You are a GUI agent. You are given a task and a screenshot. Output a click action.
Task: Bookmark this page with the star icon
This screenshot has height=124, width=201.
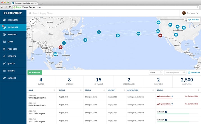(x=197, y=7)
